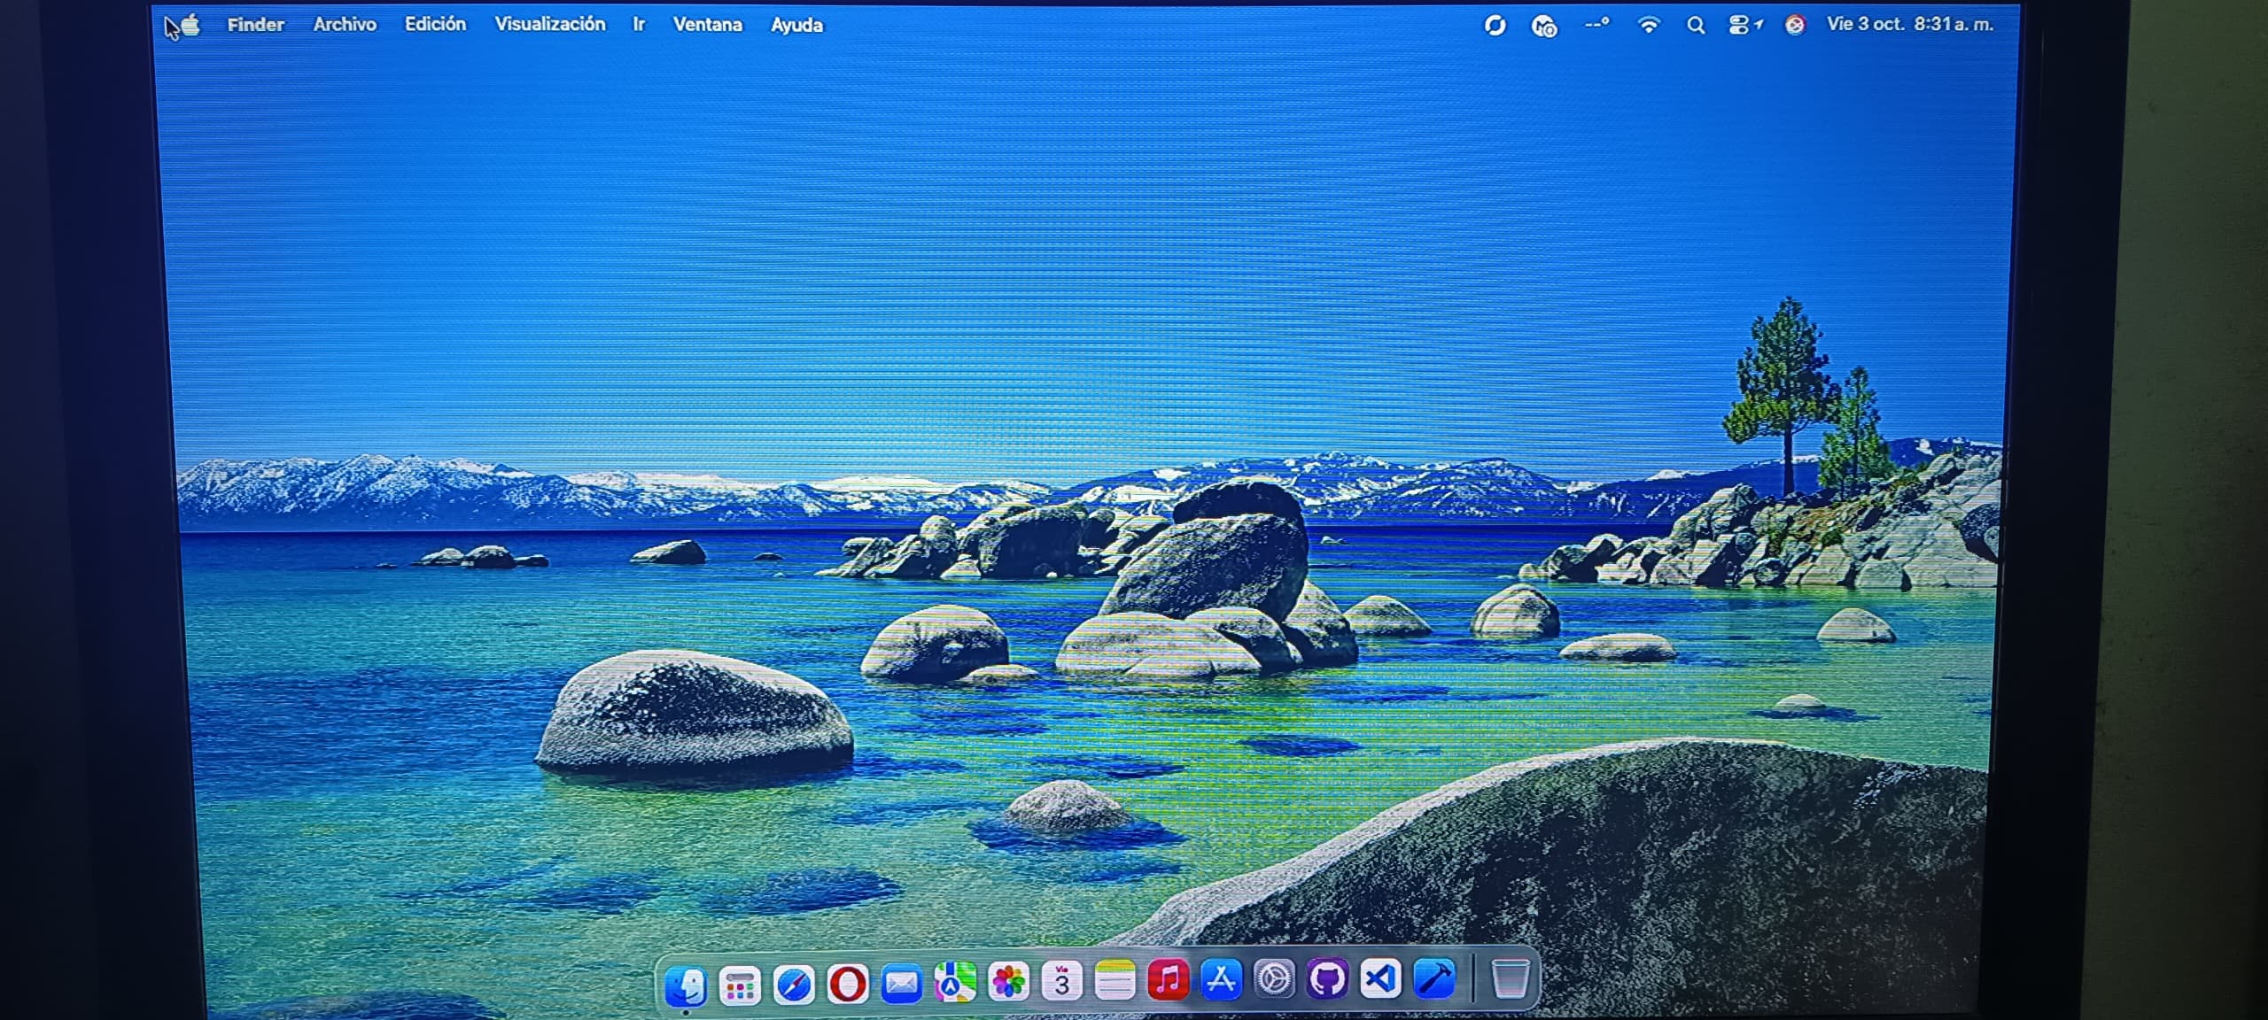Click the date and time clock
The width and height of the screenshot is (2268, 1020).
click(1909, 25)
